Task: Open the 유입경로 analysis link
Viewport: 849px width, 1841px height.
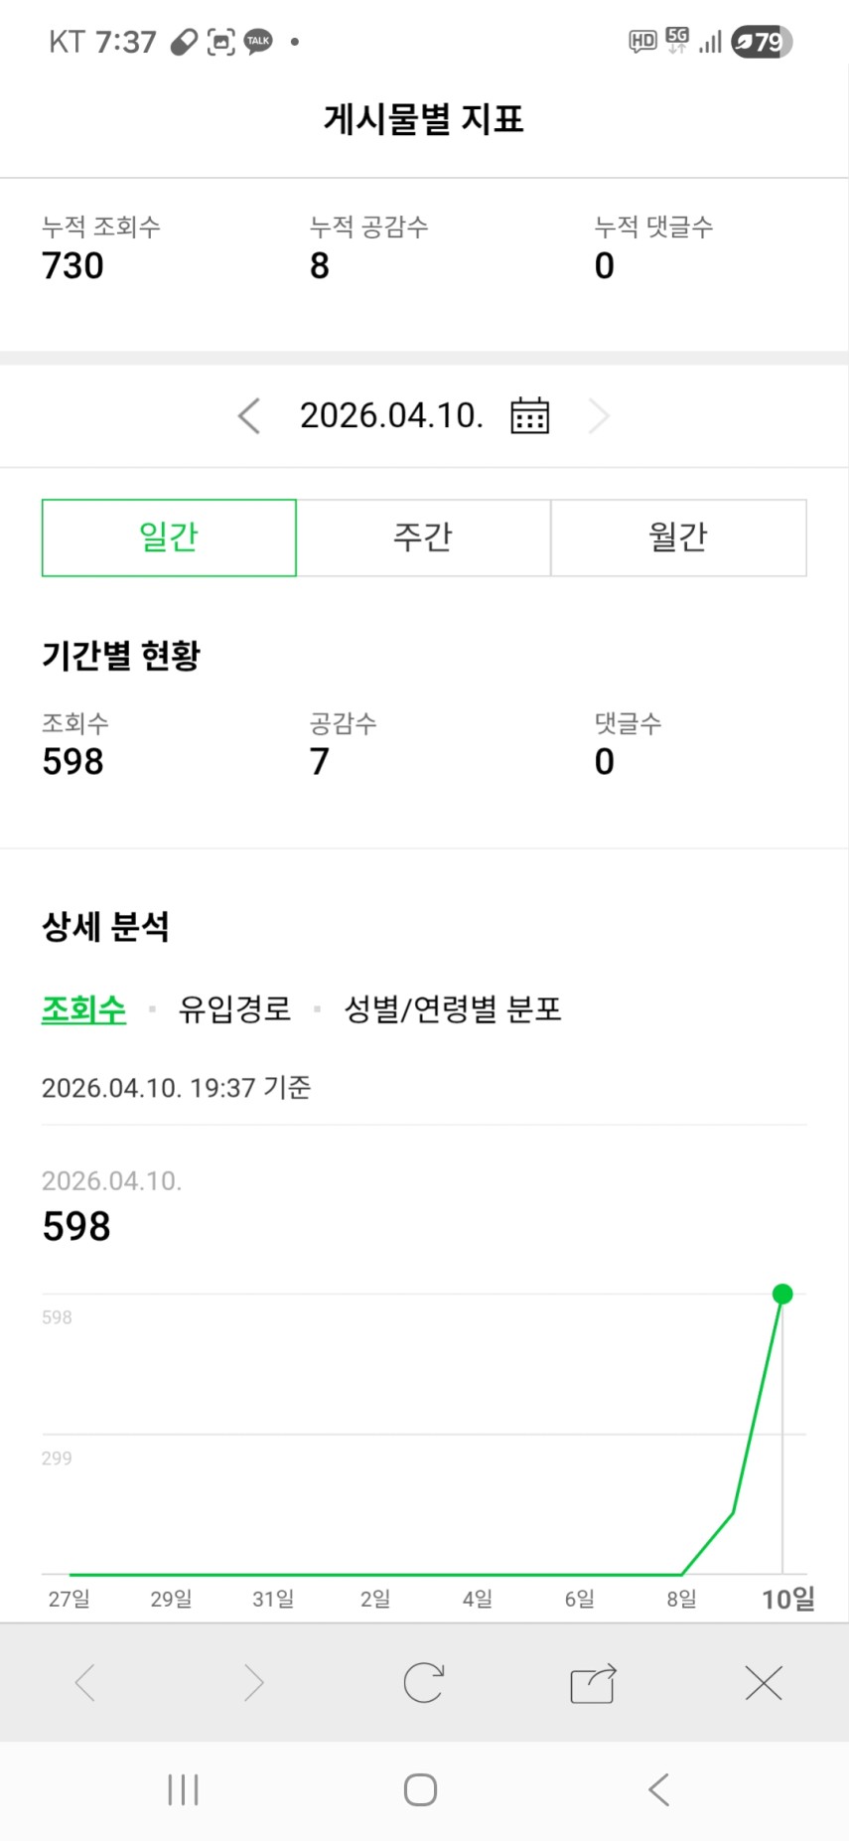Action: [234, 1009]
